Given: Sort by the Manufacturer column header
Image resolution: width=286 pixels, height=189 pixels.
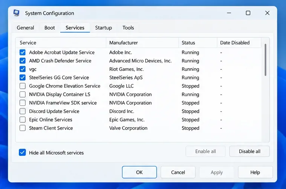Looking at the screenshot, I should pyautogui.click(x=142, y=43).
